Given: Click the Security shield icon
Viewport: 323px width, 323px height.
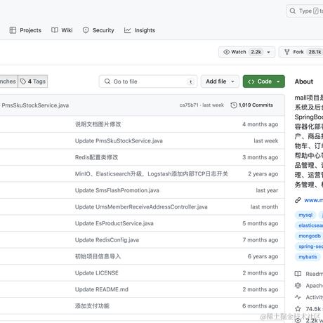Looking at the screenshot, I should [86, 30].
